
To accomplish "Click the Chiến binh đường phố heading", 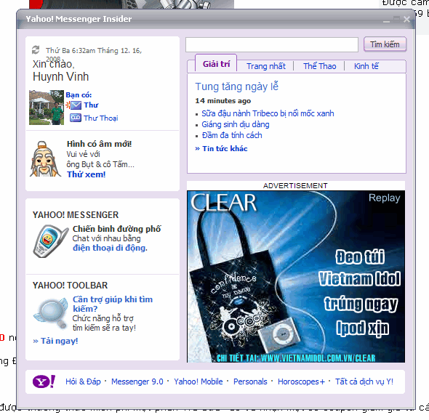I will pyautogui.click(x=116, y=229).
